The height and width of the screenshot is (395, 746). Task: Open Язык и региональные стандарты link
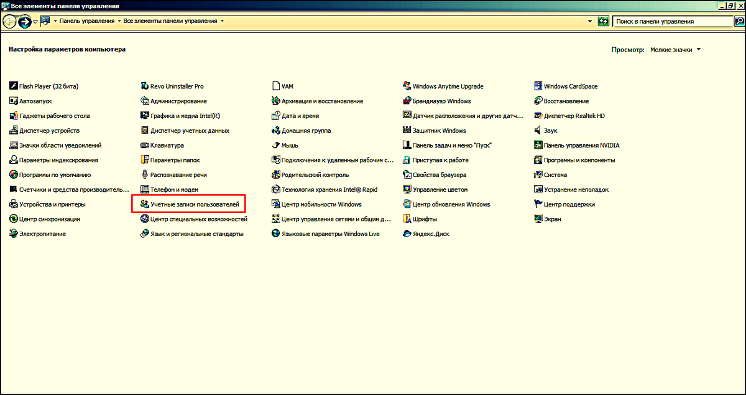click(197, 234)
